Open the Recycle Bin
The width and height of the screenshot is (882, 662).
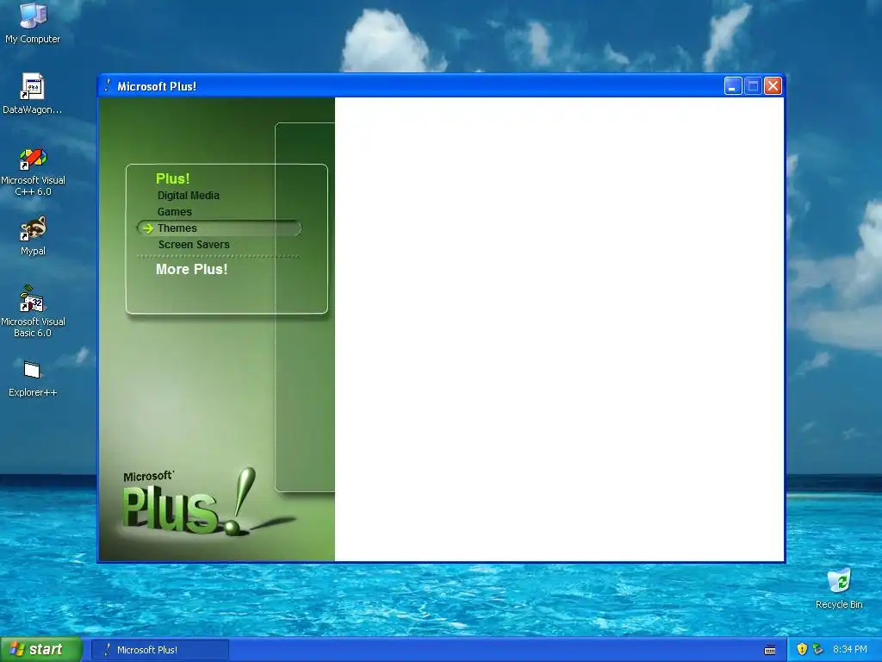click(x=839, y=588)
